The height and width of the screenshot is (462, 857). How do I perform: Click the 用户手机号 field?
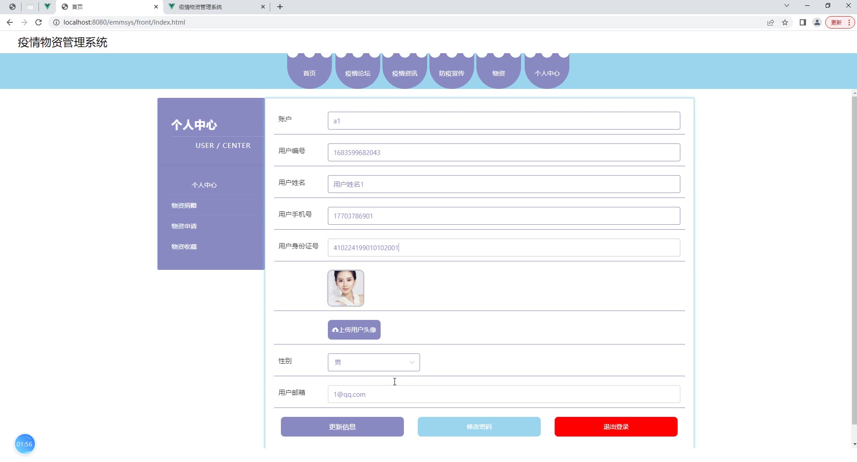504,216
